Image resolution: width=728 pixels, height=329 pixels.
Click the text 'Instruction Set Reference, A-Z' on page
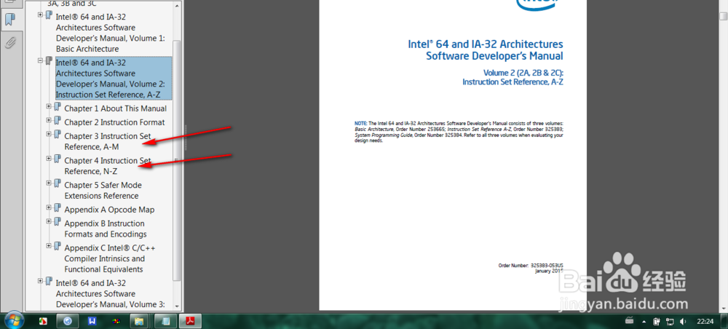pos(513,82)
